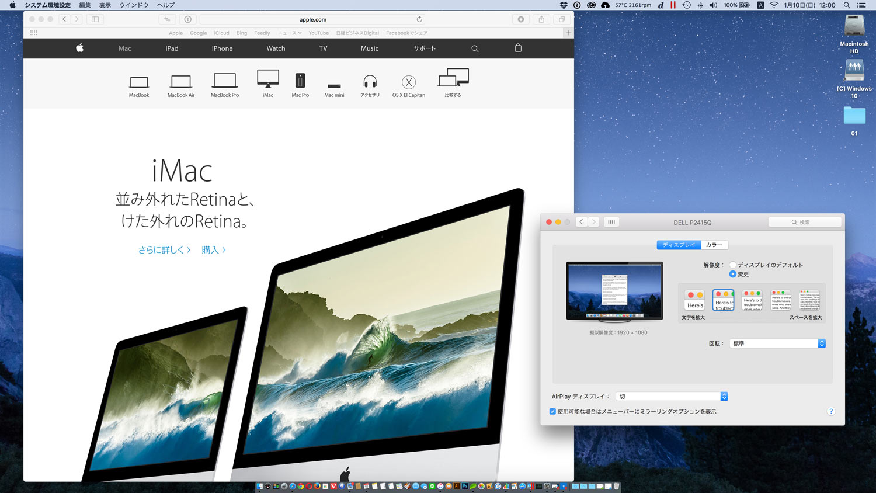Click Safari's downloads icon
The height and width of the screenshot is (493, 876).
click(521, 19)
